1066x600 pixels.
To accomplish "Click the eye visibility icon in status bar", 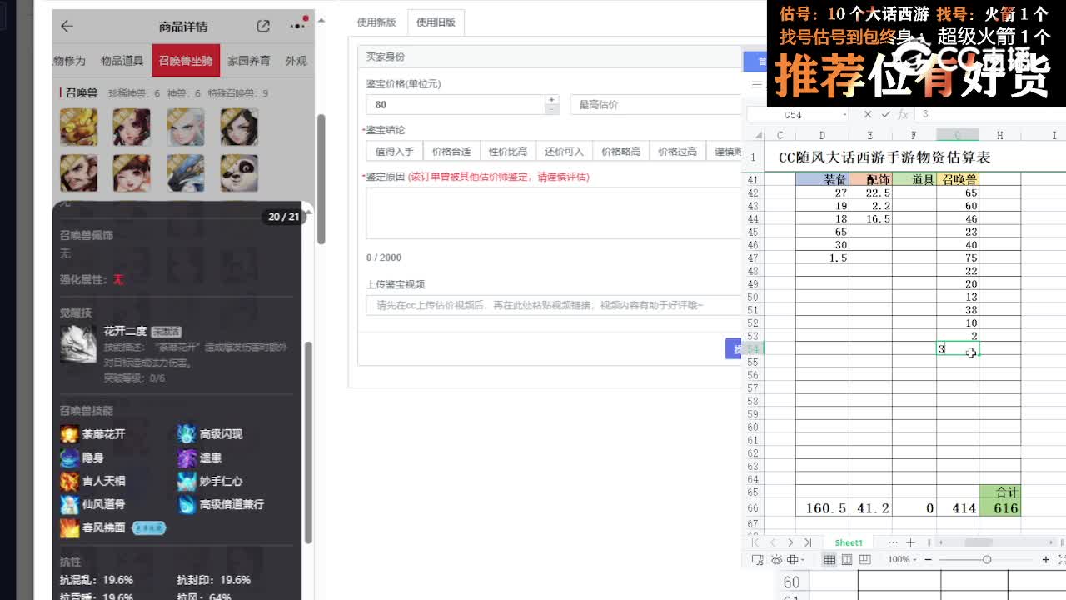I will click(777, 558).
